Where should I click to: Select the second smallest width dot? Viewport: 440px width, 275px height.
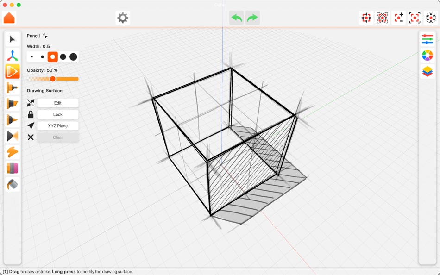pyautogui.click(x=42, y=57)
